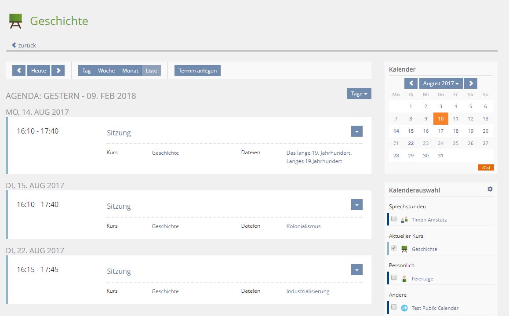Go back via the zurück link
Viewport: 509px width, 316px height.
tap(24, 45)
